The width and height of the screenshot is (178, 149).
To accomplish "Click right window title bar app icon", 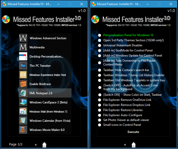I will click(x=94, y=4).
